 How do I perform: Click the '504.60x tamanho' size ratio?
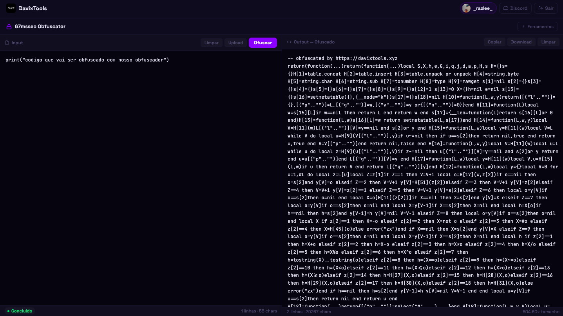[x=541, y=312]
